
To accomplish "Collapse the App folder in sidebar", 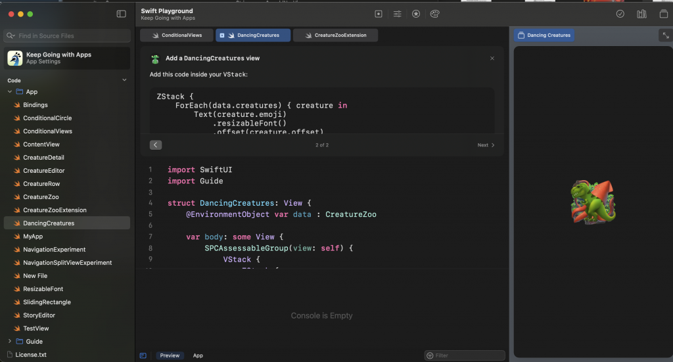I will click(10, 92).
